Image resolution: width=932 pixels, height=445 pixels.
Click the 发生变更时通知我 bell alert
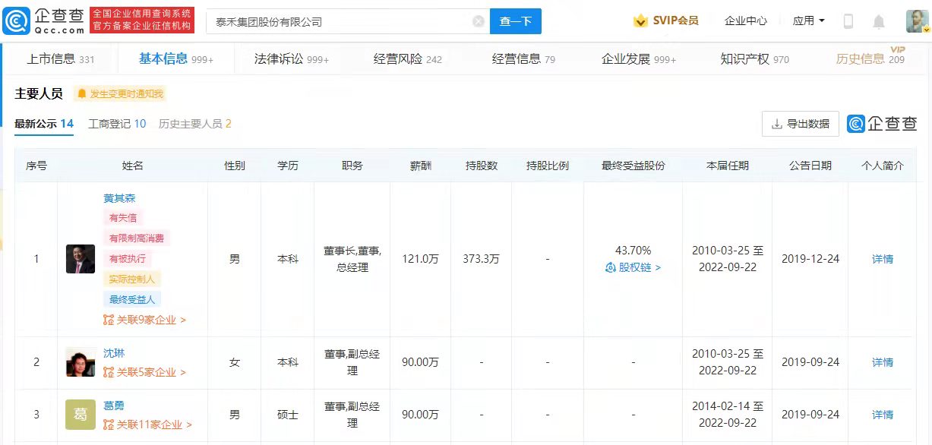pyautogui.click(x=120, y=94)
